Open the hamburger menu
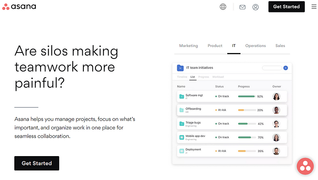The height and width of the screenshot is (180, 318). pos(314,7)
